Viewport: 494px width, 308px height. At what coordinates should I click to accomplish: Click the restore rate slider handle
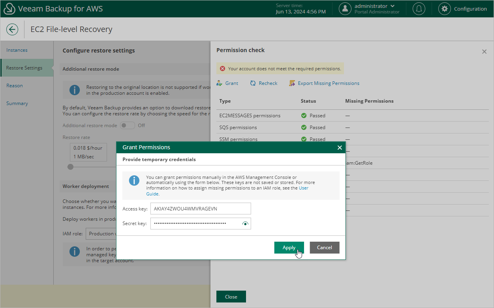(70, 167)
